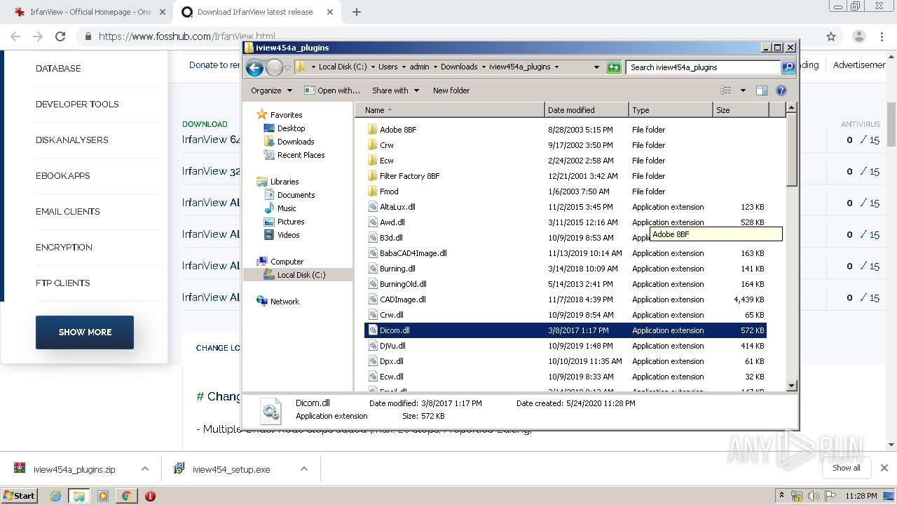Click Downloads in the breadcrumb path
Image resolution: width=897 pixels, height=505 pixels.
click(459, 67)
